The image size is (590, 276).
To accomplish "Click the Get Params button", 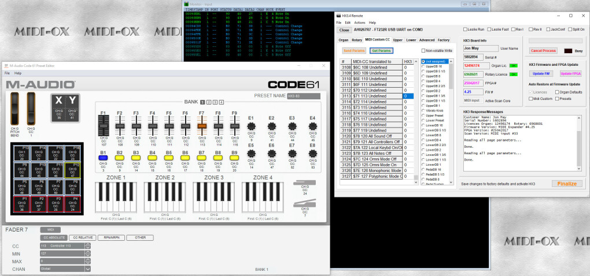I will point(381,50).
